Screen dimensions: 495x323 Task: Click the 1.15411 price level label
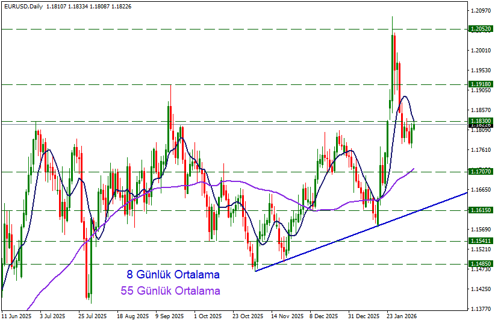(x=481, y=241)
